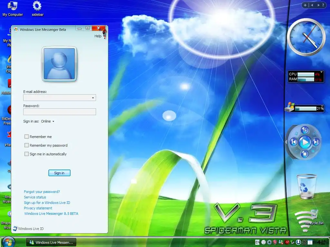Click Sign up for a Windows Live ID
The height and width of the screenshot is (247, 330).
point(47,203)
